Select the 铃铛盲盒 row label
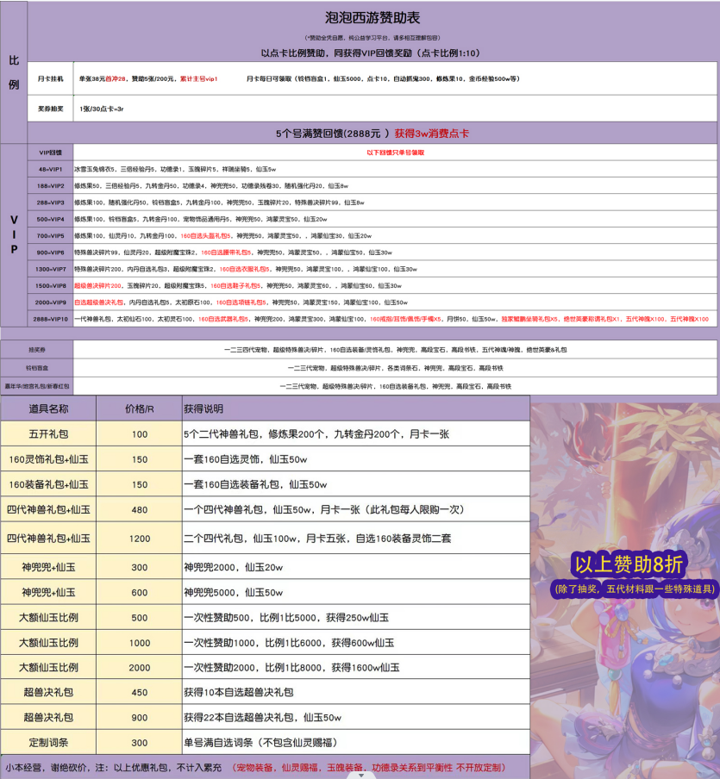The width and height of the screenshot is (720, 779). point(37,368)
